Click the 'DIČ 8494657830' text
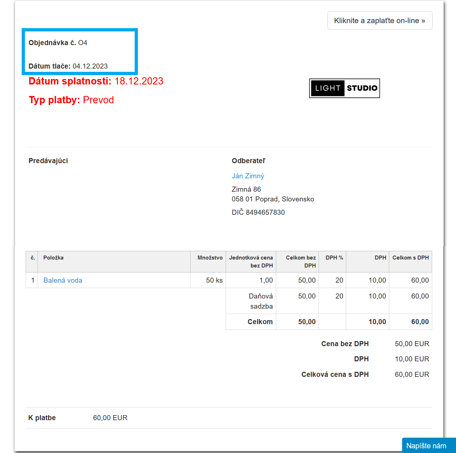The height and width of the screenshot is (453, 456). point(258,212)
